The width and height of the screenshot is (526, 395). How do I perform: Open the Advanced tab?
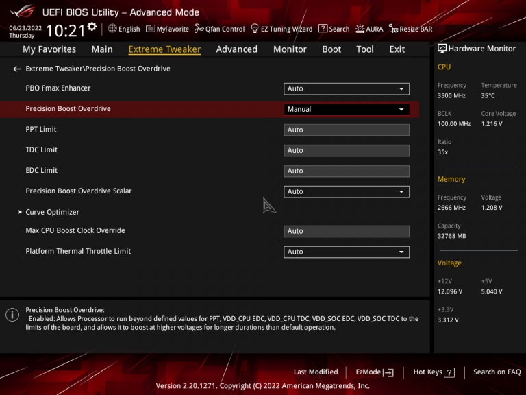236,49
